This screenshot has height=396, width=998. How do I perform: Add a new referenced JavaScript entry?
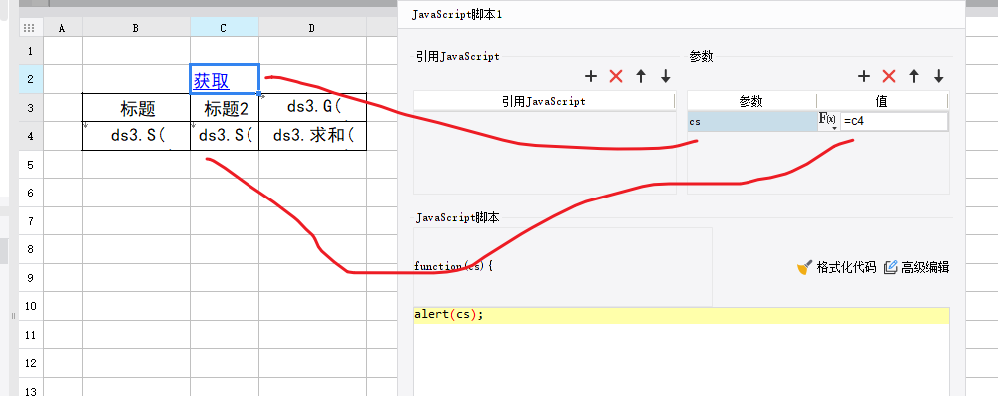click(x=591, y=77)
